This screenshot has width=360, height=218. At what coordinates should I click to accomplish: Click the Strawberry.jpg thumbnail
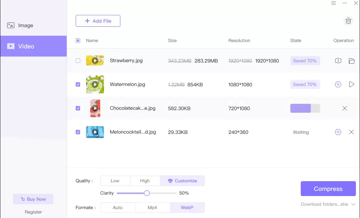click(95, 61)
